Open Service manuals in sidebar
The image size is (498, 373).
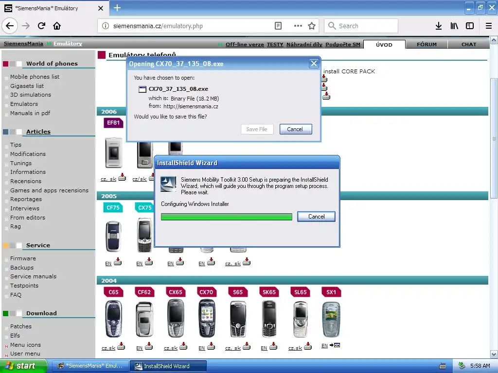coord(33,276)
